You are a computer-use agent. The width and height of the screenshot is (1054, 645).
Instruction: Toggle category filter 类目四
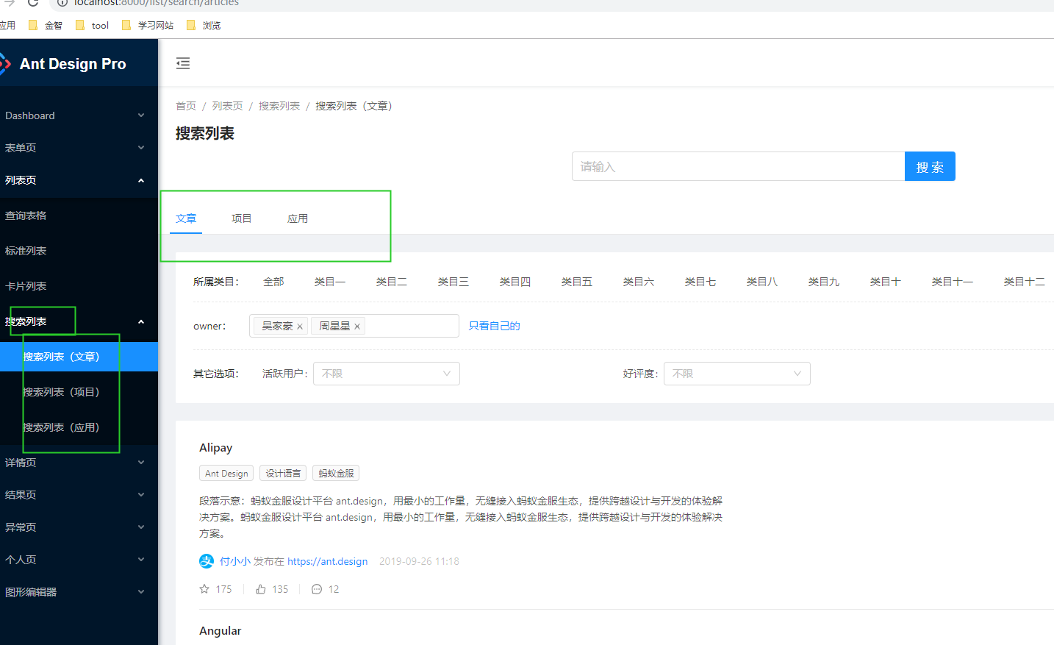(515, 282)
